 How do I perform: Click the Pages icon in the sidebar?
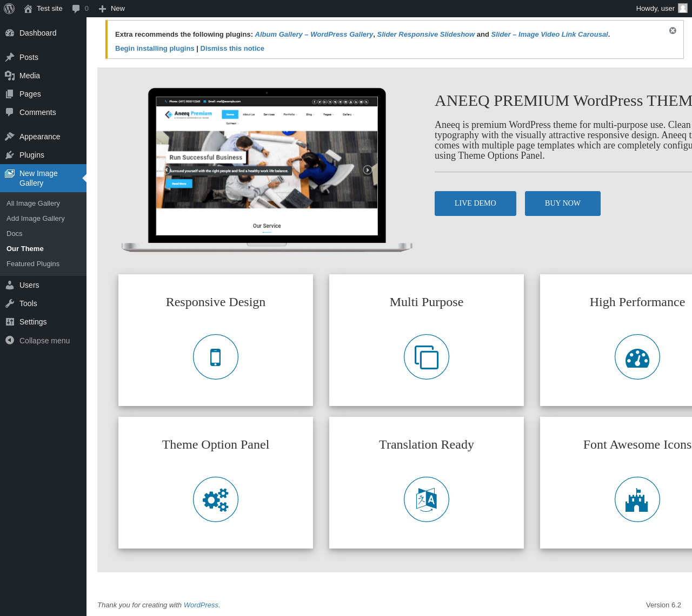pos(10,94)
